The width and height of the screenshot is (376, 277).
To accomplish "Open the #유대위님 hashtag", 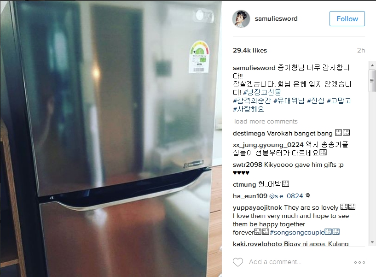I will (289, 100).
